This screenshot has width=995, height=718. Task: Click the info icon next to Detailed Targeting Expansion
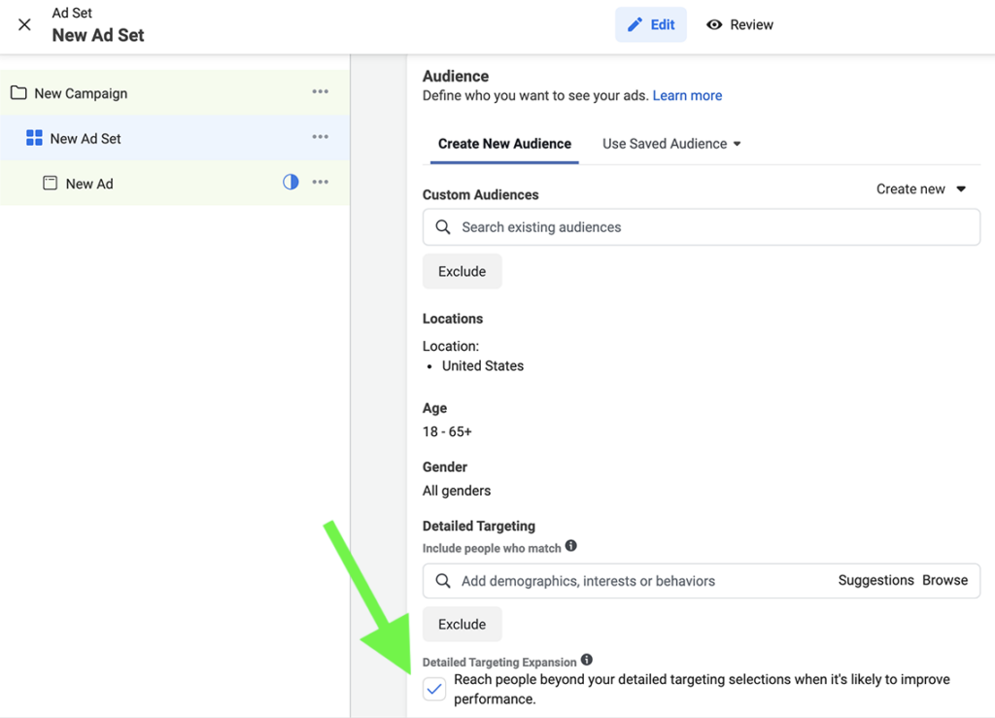tap(587, 659)
